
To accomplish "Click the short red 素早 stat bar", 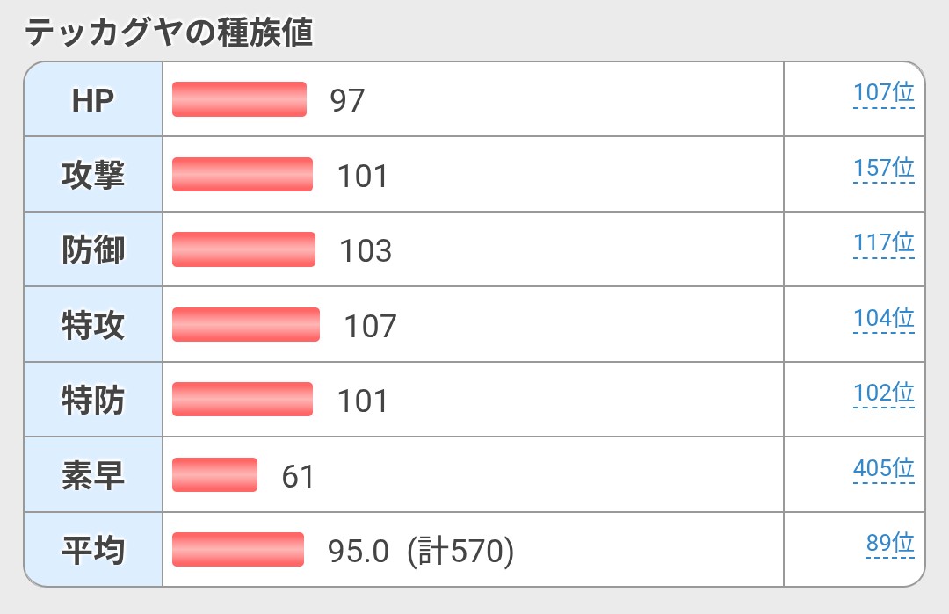I will (x=214, y=475).
